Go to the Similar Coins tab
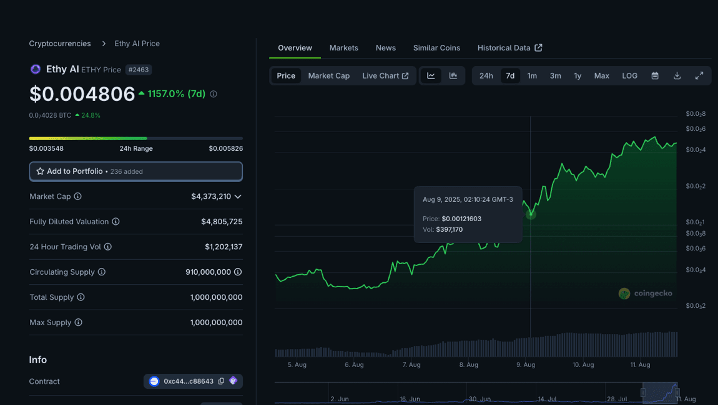This screenshot has height=405, width=718. coord(436,47)
